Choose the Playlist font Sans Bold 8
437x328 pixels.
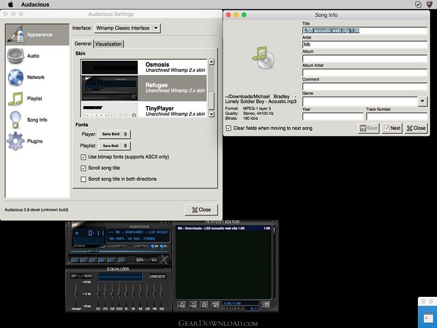[115, 145]
